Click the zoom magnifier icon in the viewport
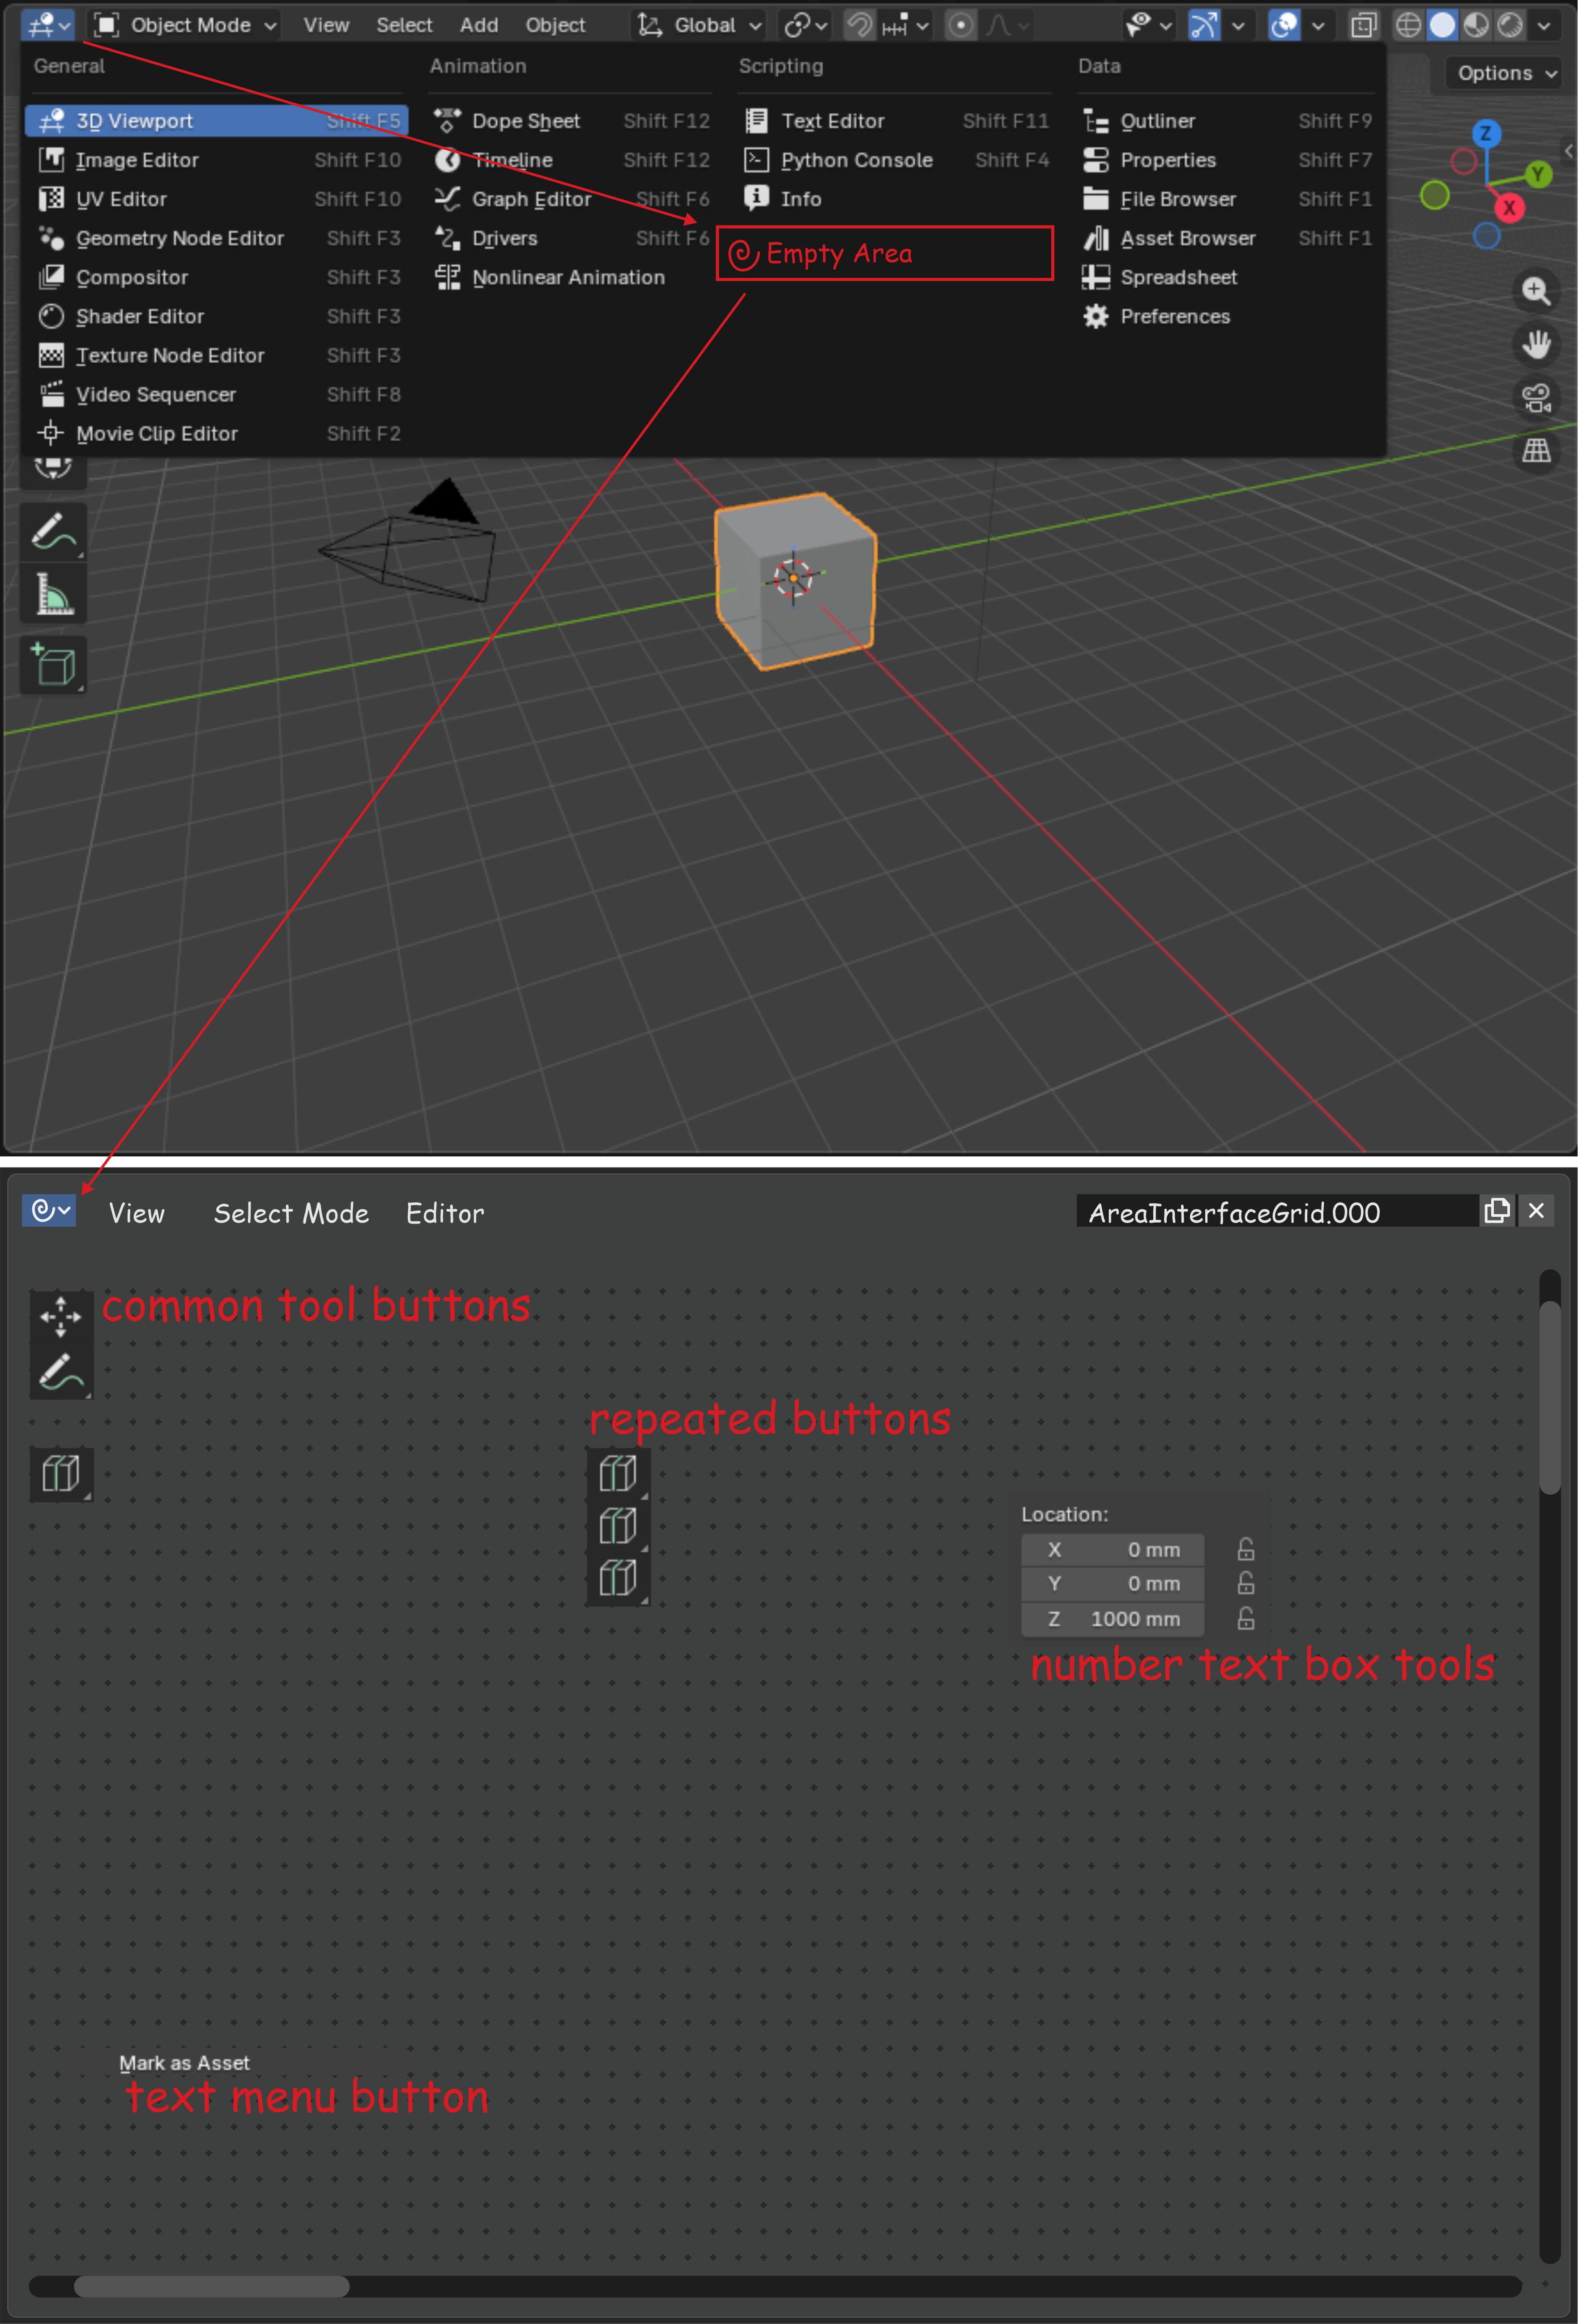Viewport: 1578px width, 2324px height. coord(1536,291)
